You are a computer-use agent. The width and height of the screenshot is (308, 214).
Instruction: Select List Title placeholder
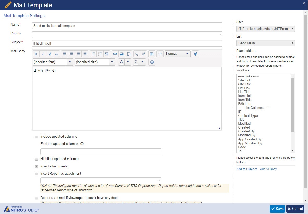coord(244,92)
